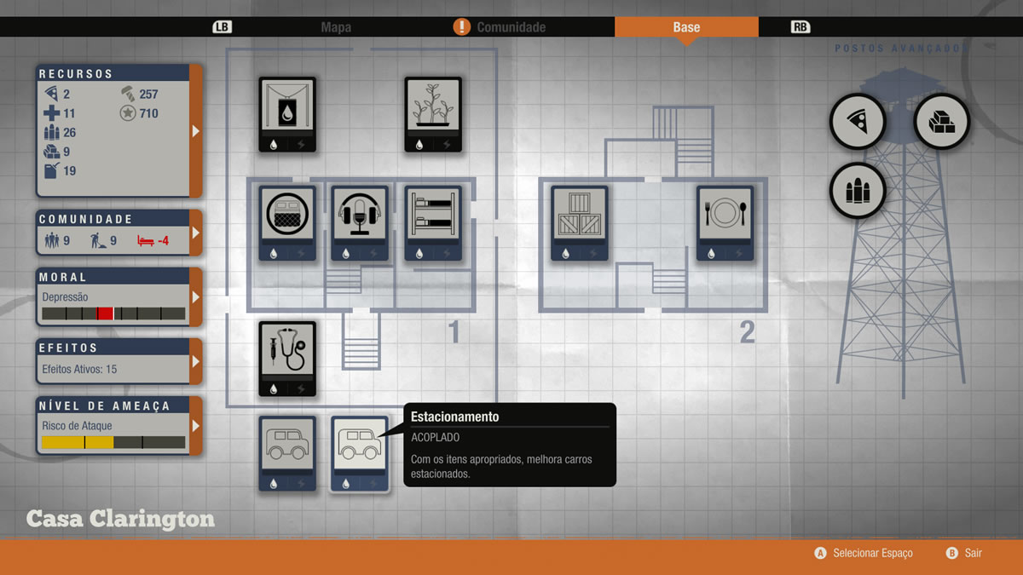Image resolution: width=1023 pixels, height=575 pixels.
Task: Click the Postos Avançados heading
Action: [902, 49]
